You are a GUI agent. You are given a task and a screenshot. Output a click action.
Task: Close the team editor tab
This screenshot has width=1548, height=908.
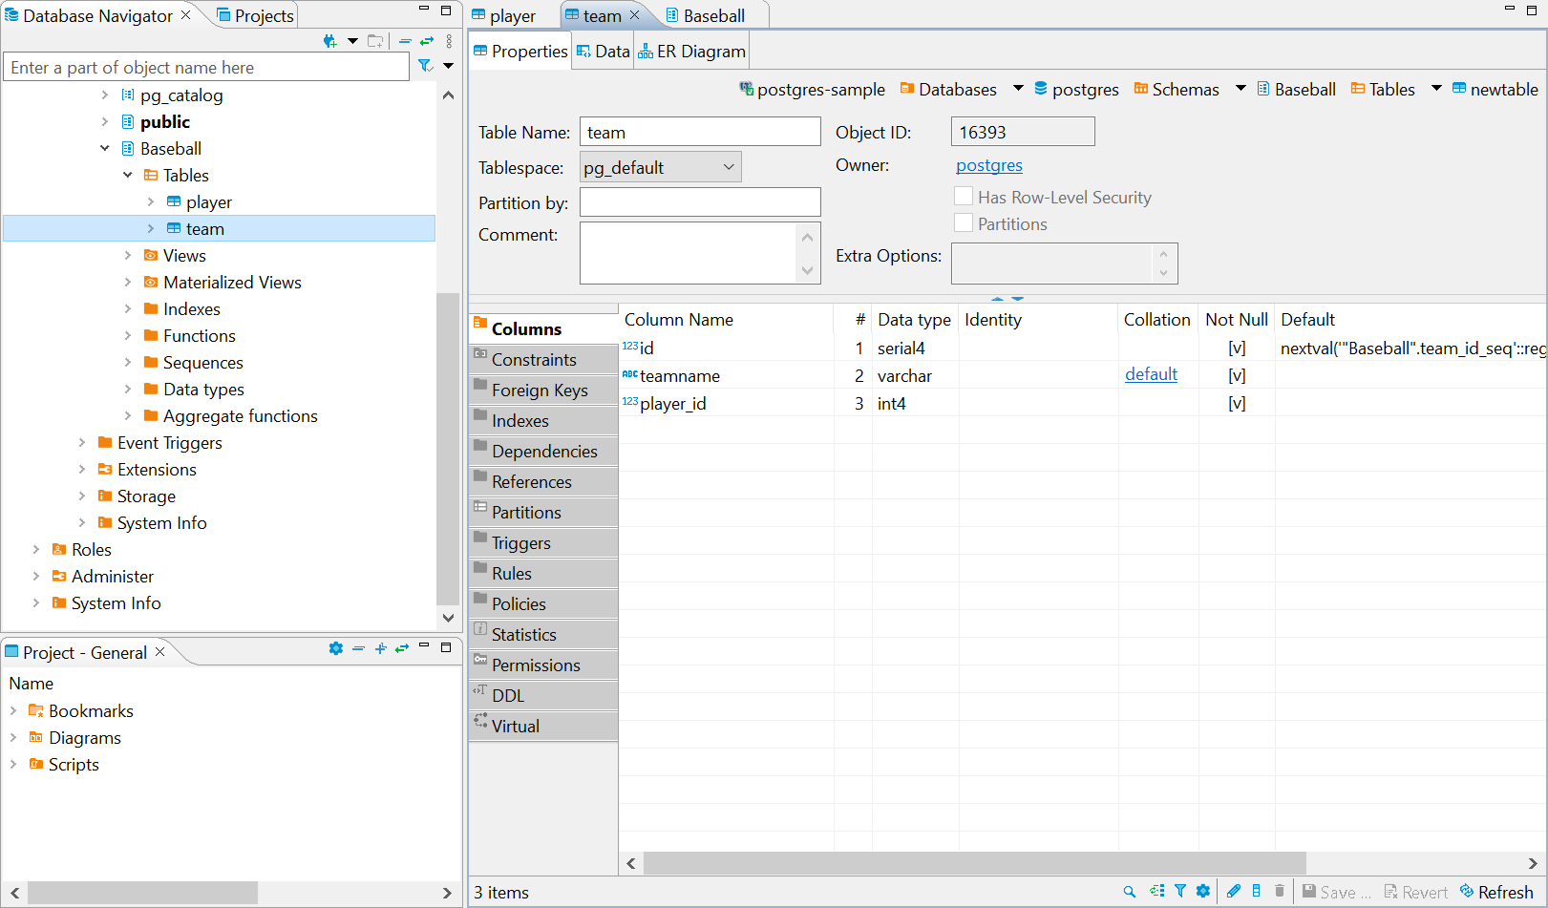coord(634,15)
